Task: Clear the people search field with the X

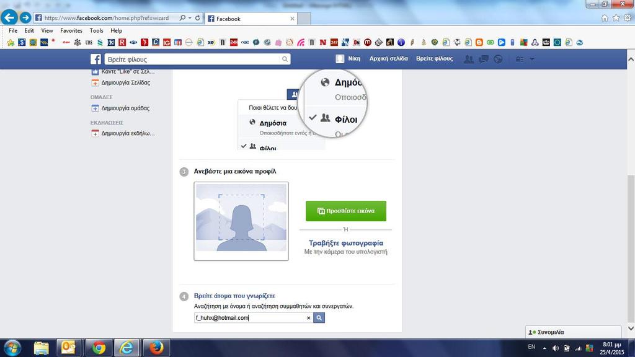Action: [x=309, y=318]
